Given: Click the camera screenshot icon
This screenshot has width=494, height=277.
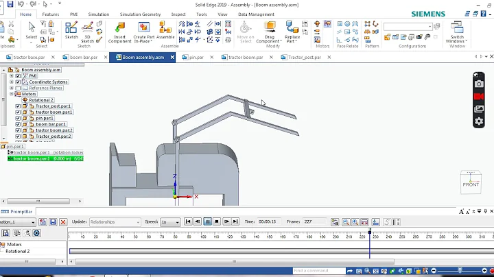Looking at the screenshot, I should (x=479, y=84).
